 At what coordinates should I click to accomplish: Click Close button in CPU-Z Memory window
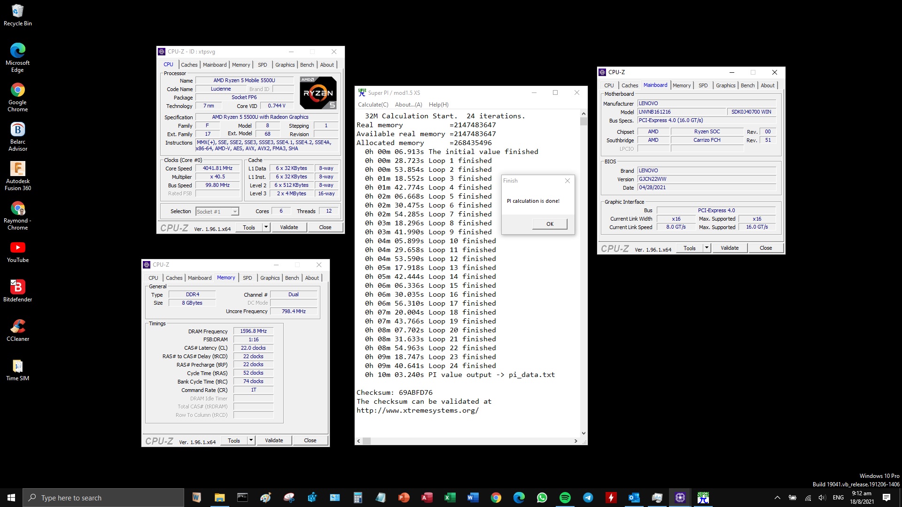[x=310, y=440]
